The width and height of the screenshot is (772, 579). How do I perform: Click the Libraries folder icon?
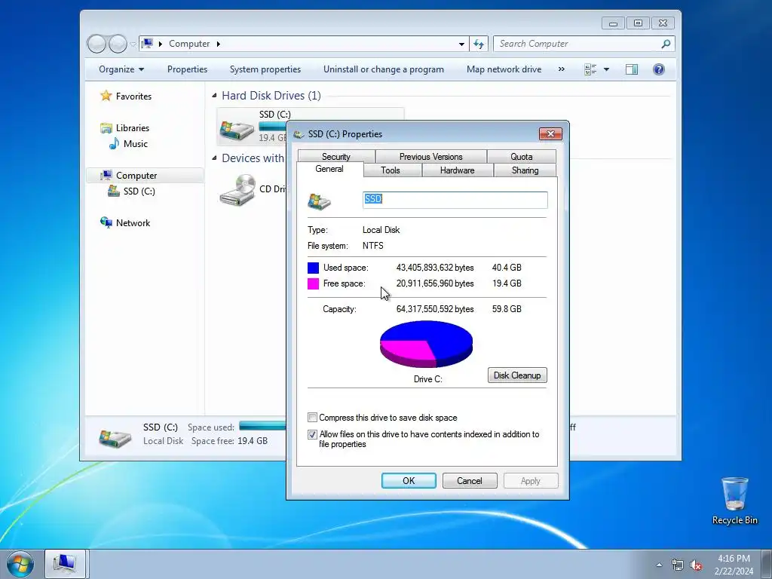[x=106, y=128]
